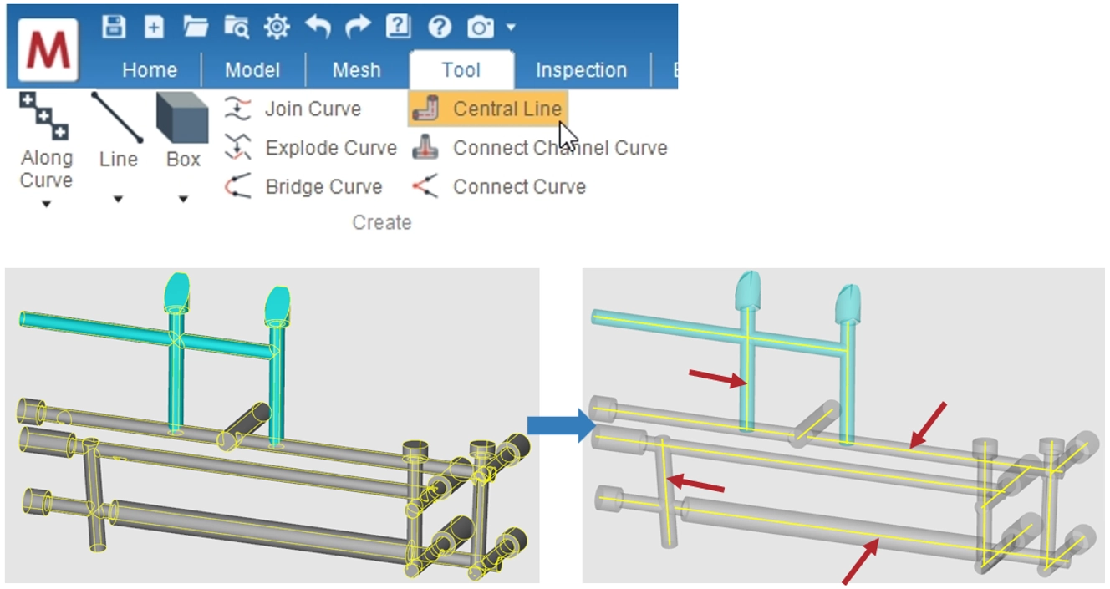1110x589 pixels.
Task: Open the Inspection ribbon tab
Action: click(581, 70)
